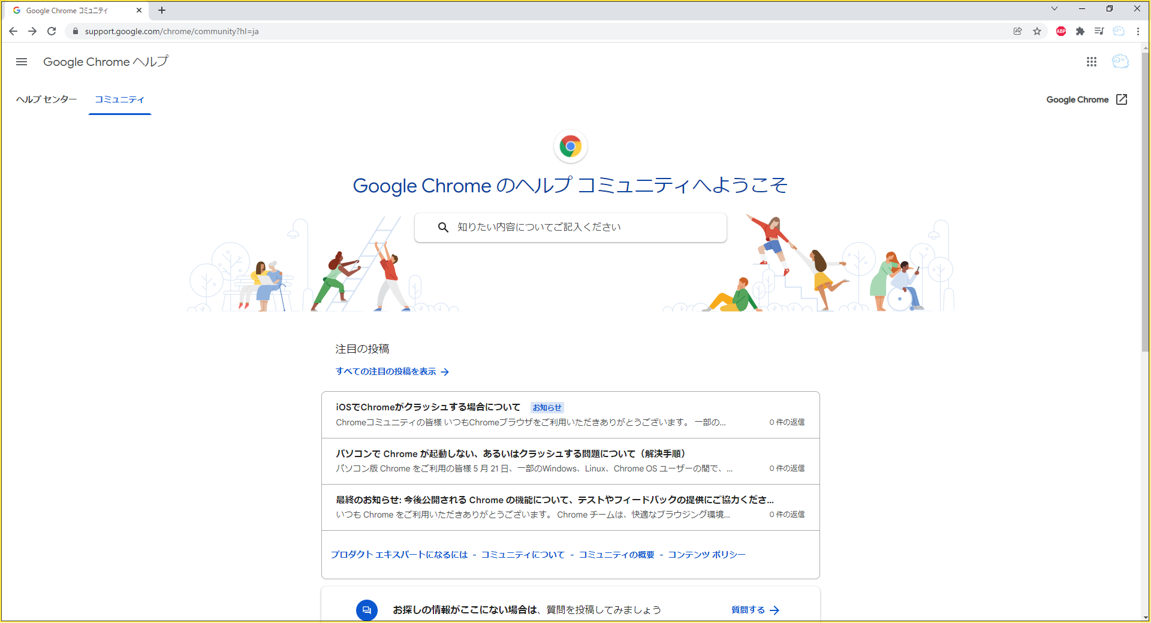The width and height of the screenshot is (1151, 623).
Task: Open the 最終のお知らせ post
Action: pos(570,507)
